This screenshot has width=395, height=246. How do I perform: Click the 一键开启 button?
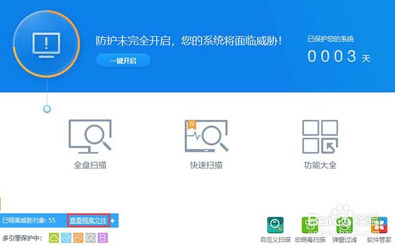(x=123, y=61)
